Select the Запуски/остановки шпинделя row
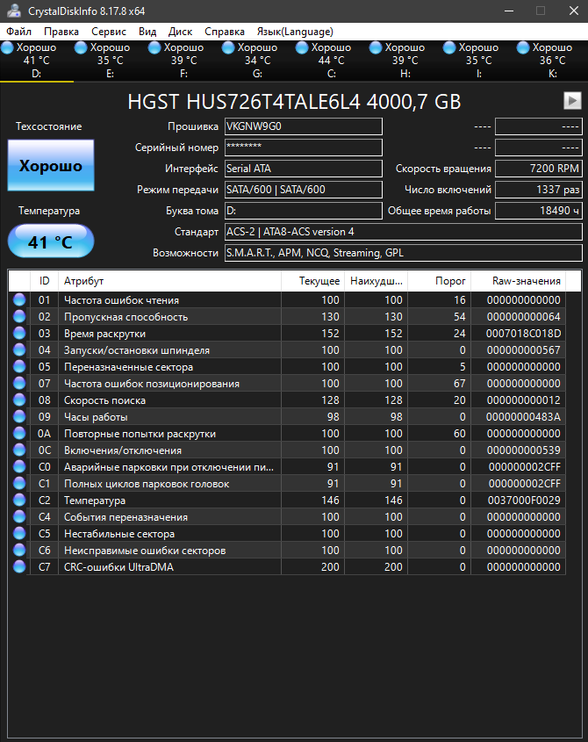Screen dimensions: 588x742 (287, 350)
